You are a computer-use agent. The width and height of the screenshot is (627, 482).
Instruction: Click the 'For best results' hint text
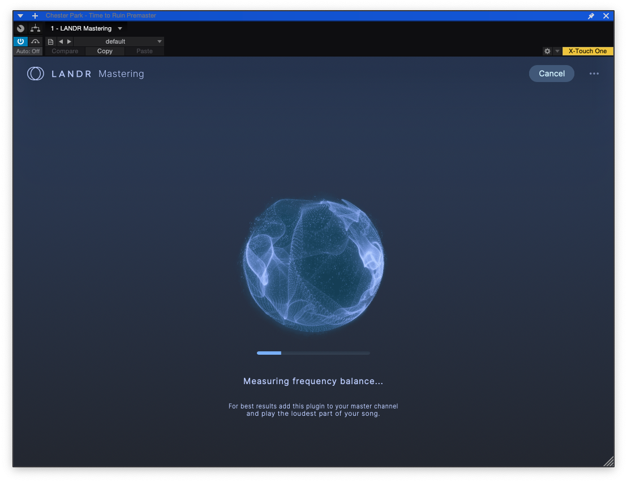pos(313,410)
